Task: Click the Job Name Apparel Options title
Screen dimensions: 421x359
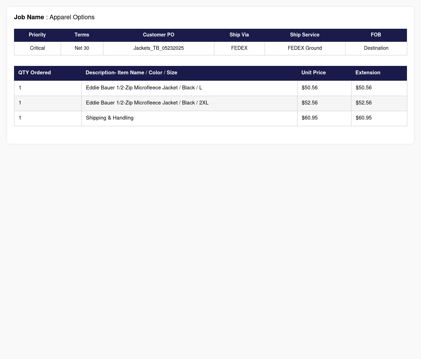Action: point(54,17)
